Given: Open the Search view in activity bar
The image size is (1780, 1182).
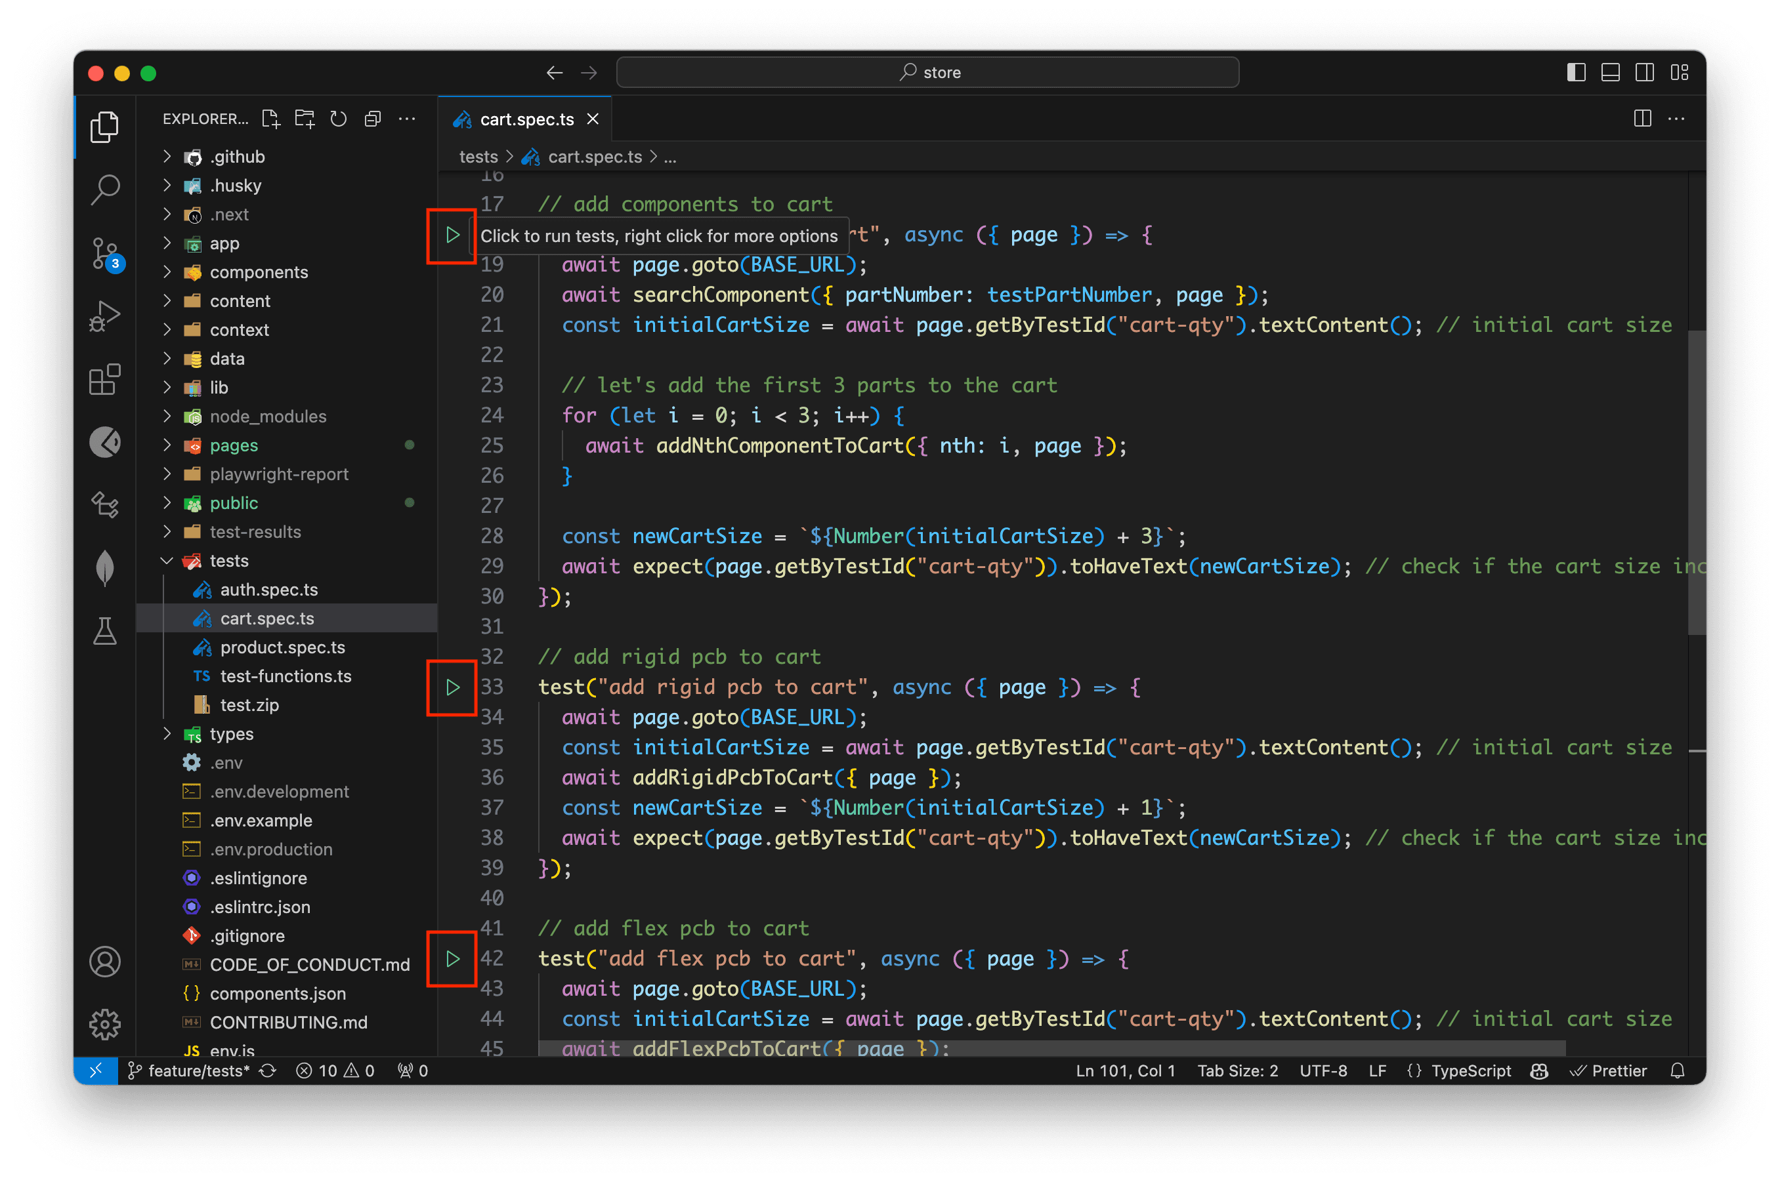Looking at the screenshot, I should [105, 189].
